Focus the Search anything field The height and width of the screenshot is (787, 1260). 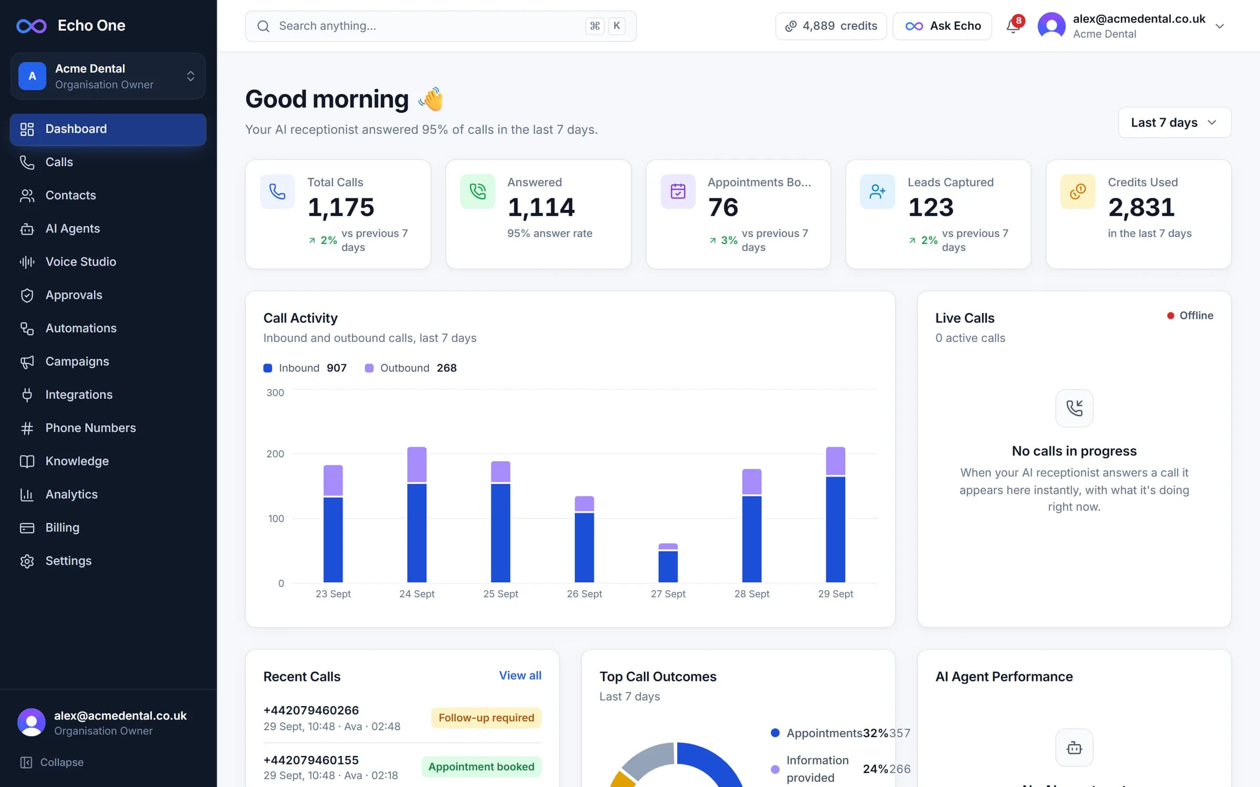coord(441,26)
